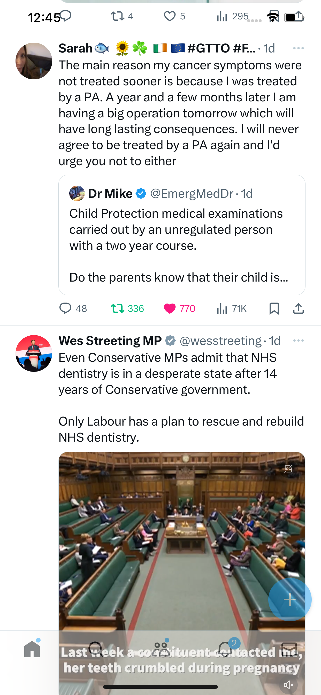Open the Search tab
Image resolution: width=321 pixels, height=695 pixels.
tap(96, 649)
